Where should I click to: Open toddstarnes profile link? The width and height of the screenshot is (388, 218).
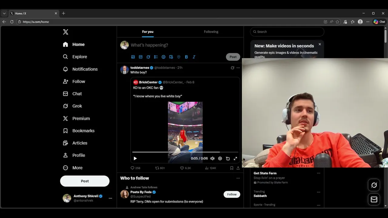pyautogui.click(x=140, y=68)
